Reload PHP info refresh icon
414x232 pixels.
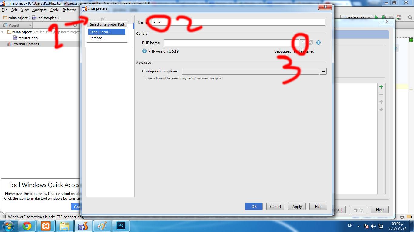click(x=311, y=43)
